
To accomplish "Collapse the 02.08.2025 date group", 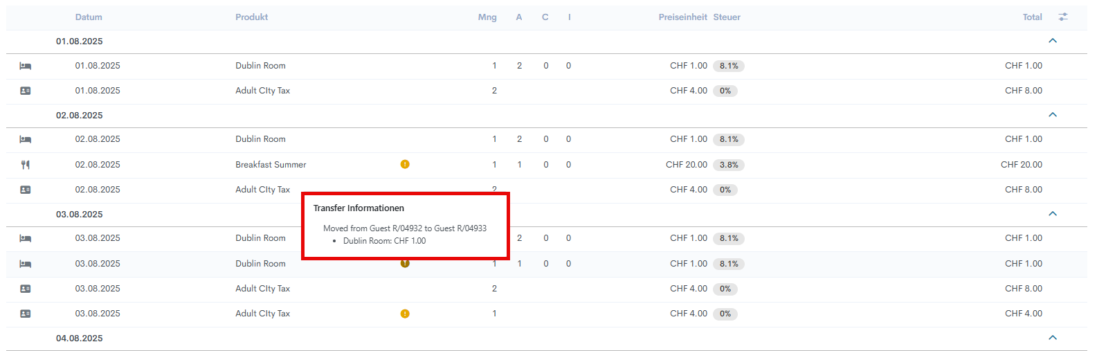I will coord(1053,115).
